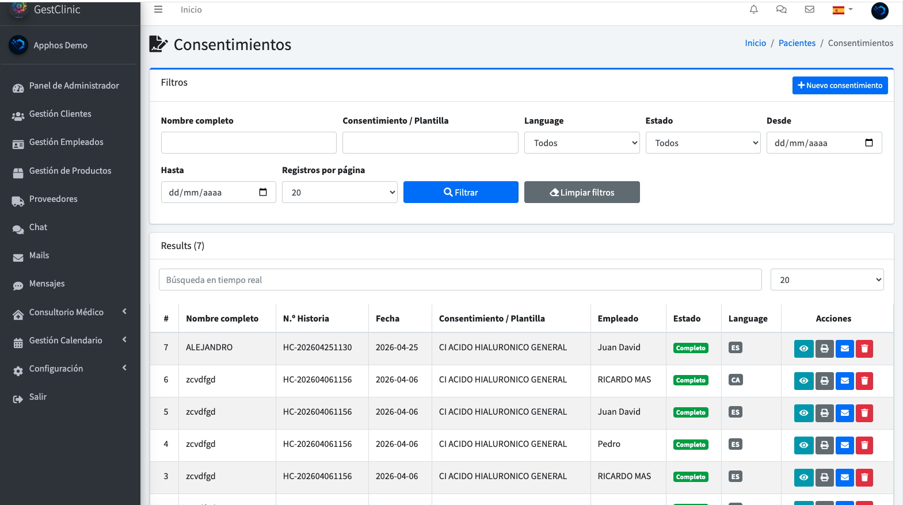Click Nuevo consentimiento button
The image size is (903, 505).
(840, 85)
